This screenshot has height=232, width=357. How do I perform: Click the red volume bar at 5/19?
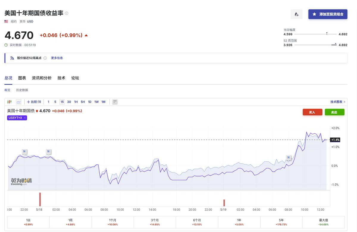tap(224, 203)
